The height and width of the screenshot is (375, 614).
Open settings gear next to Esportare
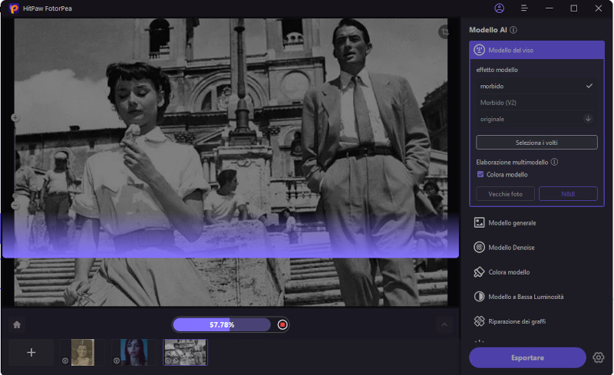click(599, 357)
